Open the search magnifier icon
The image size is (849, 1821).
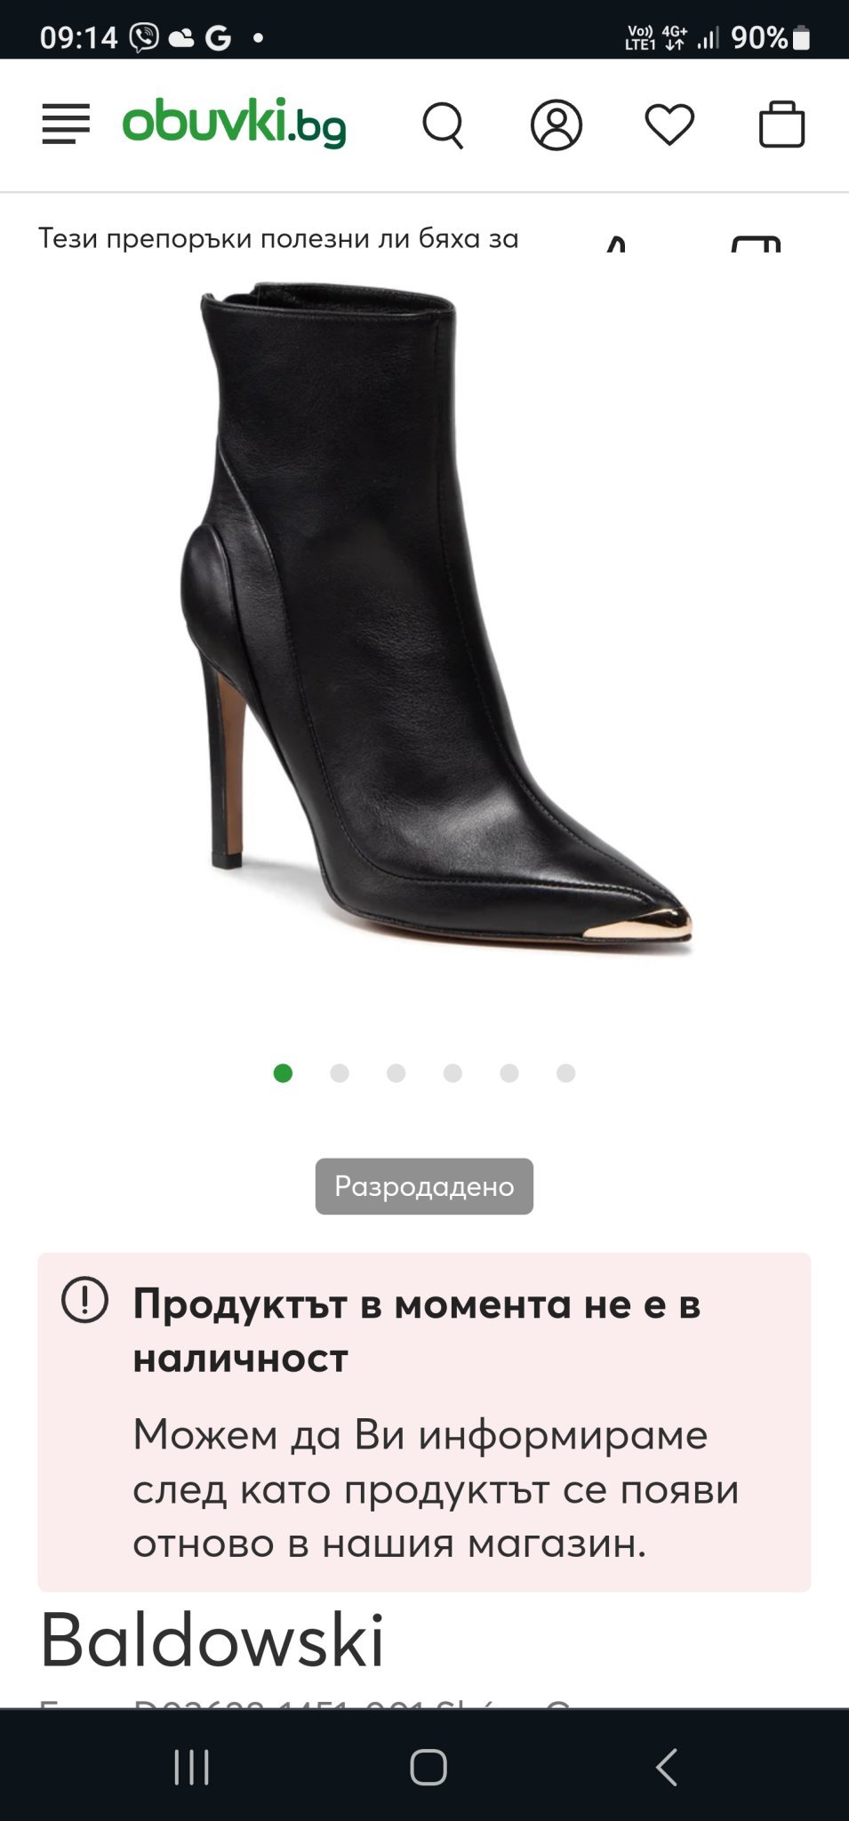[443, 125]
